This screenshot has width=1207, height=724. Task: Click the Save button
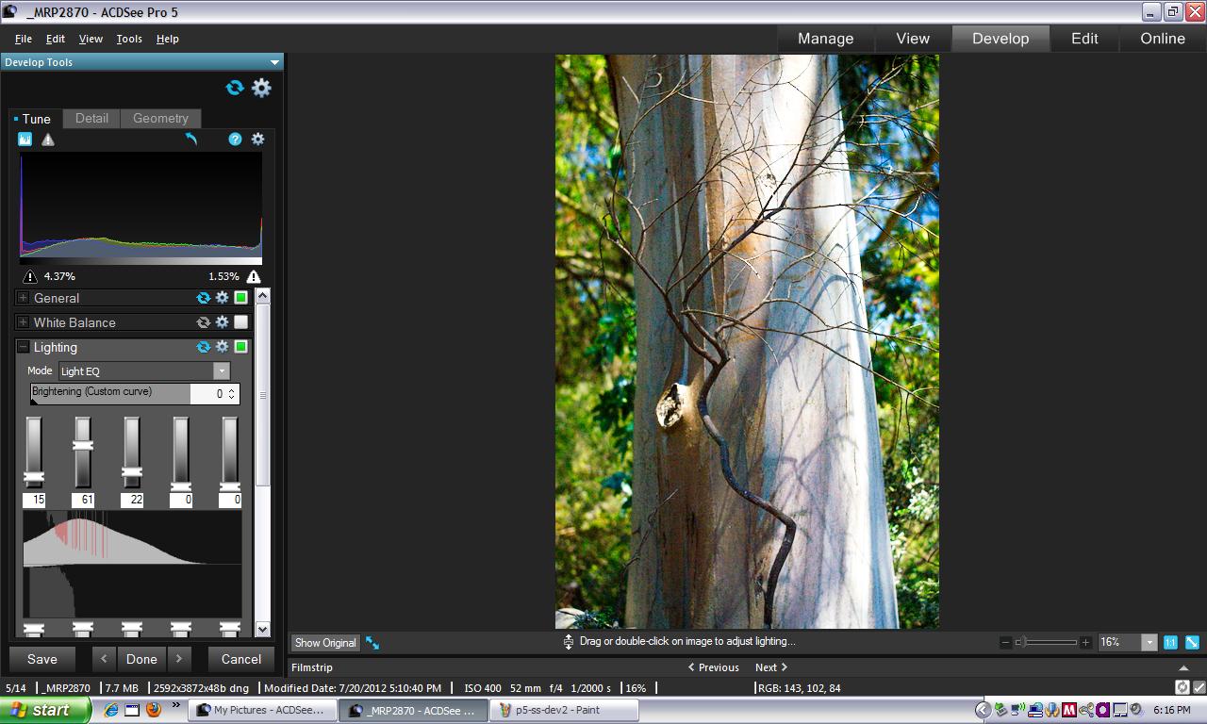coord(42,659)
